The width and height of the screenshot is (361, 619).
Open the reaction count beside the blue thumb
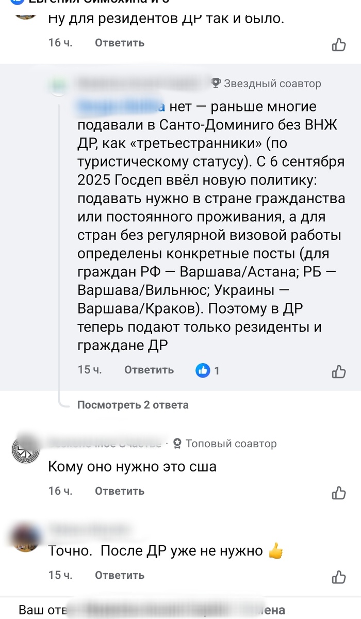coord(217,370)
